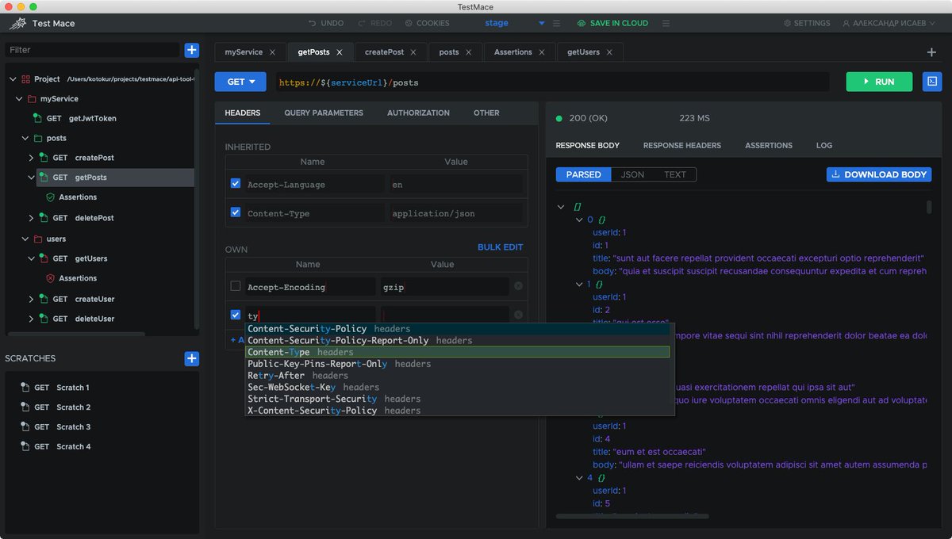952x539 pixels.
Task: Open the stage environment dropdown arrow
Action: pos(542,23)
